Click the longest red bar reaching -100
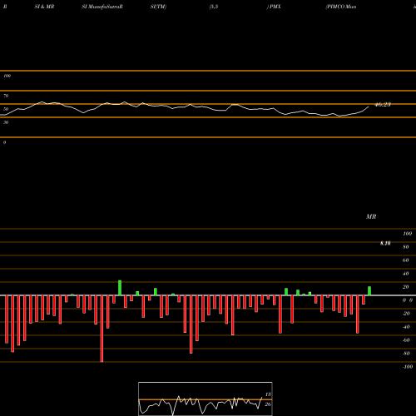The height and width of the screenshot is (416, 416). (x=102, y=329)
